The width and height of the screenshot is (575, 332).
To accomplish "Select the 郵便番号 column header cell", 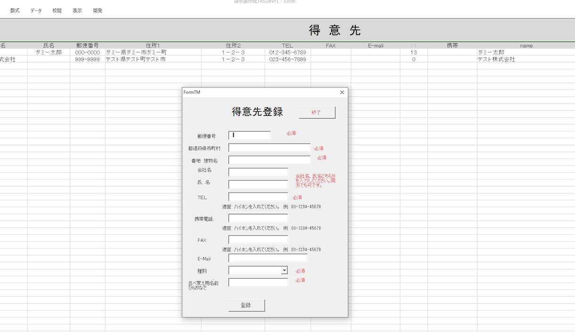I will 88,46.
